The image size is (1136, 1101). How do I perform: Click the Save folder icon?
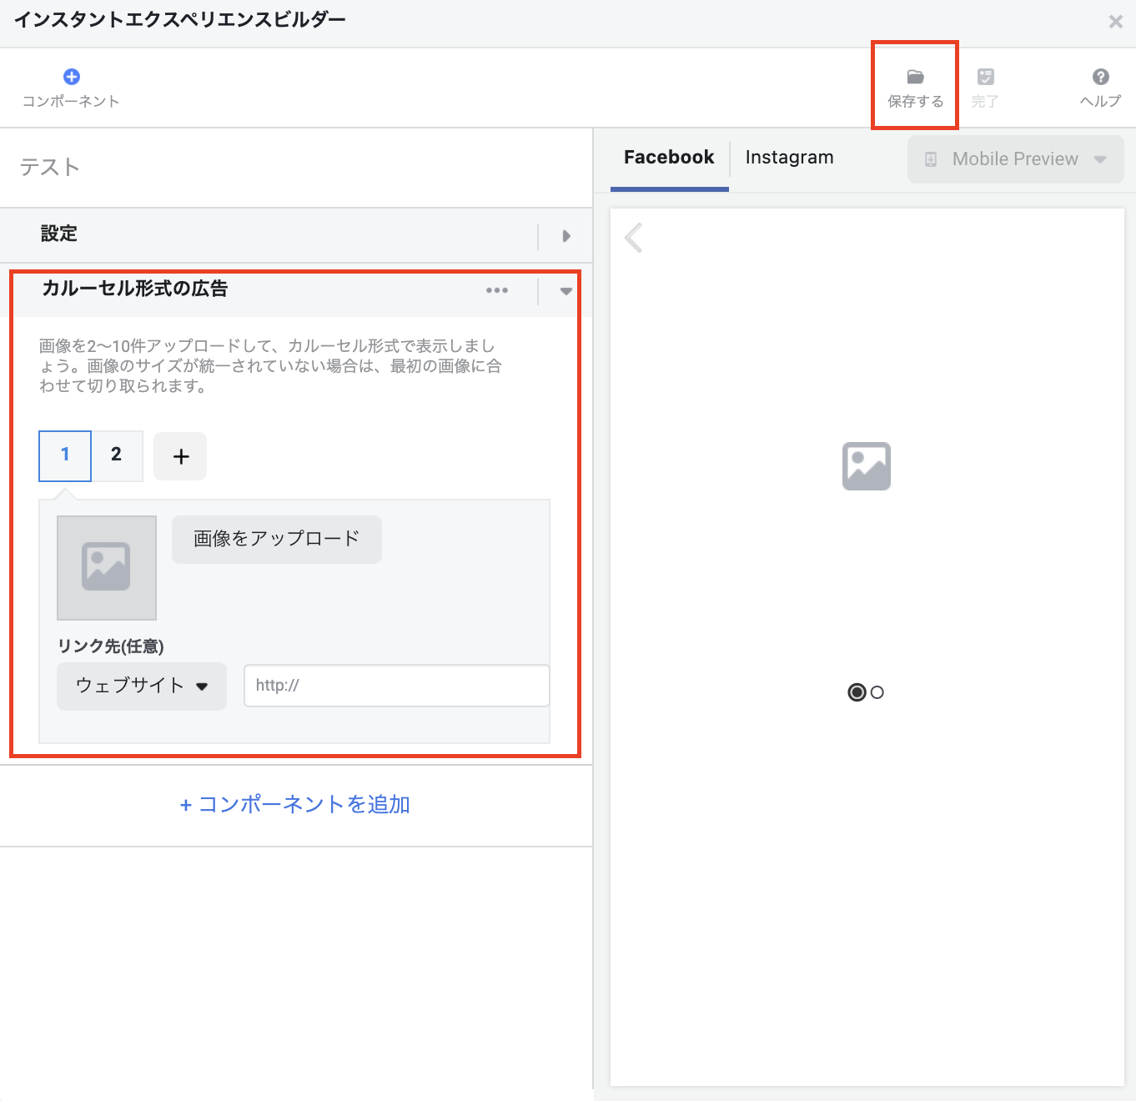(x=915, y=77)
